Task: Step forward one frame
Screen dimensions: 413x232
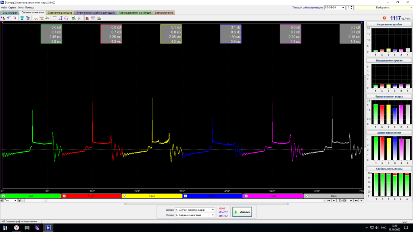Action: click(351, 201)
